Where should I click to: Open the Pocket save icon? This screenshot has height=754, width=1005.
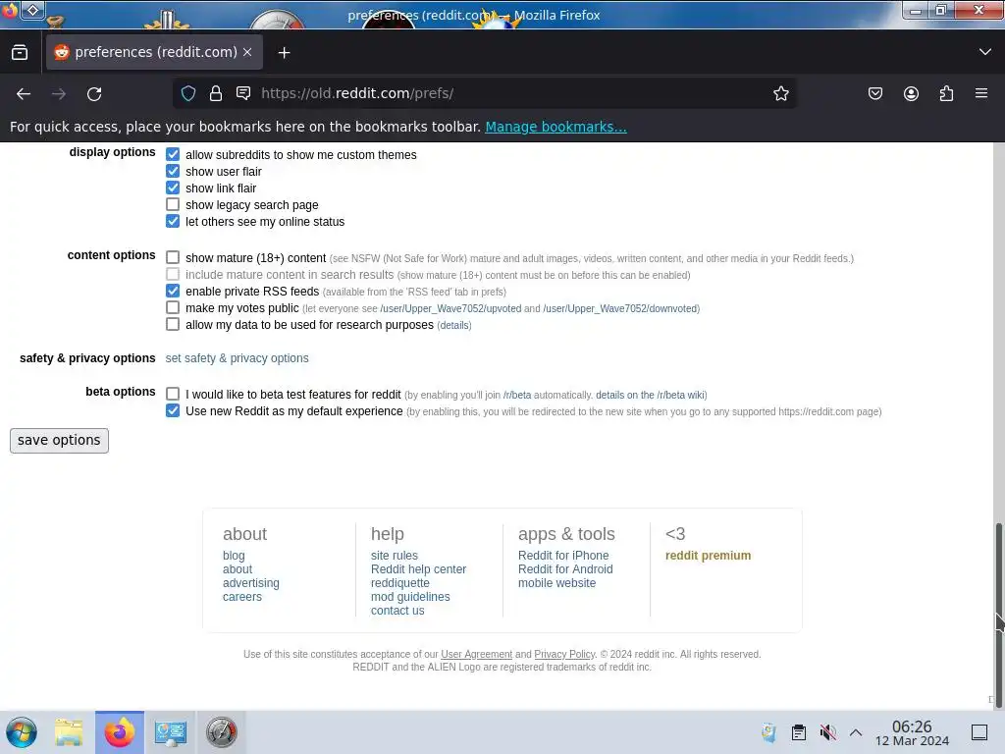874,93
